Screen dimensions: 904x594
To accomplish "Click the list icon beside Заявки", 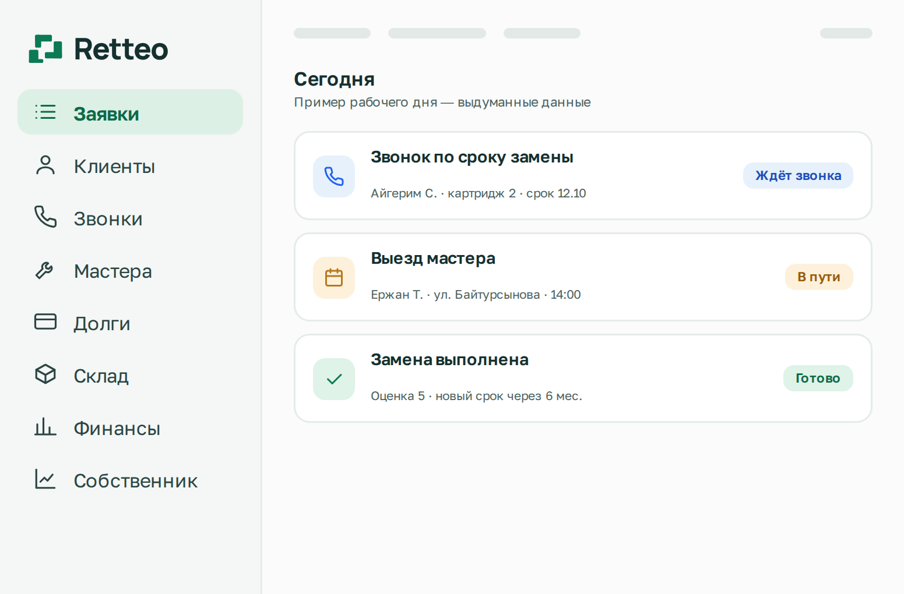I will click(x=45, y=112).
